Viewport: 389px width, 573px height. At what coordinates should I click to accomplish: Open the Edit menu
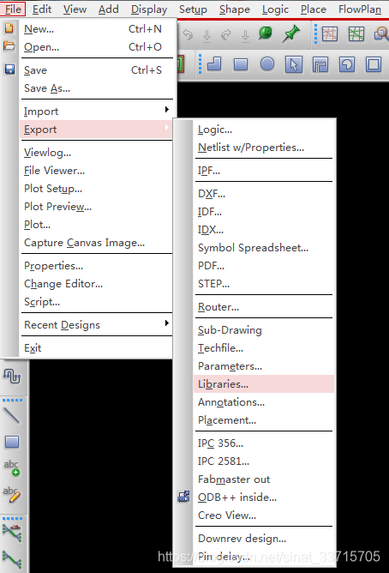[42, 9]
